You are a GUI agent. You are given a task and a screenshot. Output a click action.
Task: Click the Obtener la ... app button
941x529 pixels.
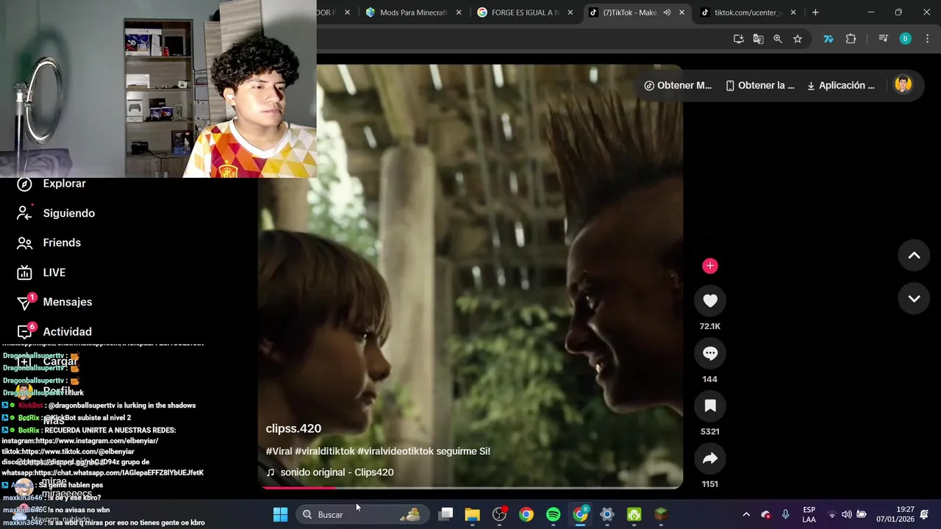pos(760,85)
